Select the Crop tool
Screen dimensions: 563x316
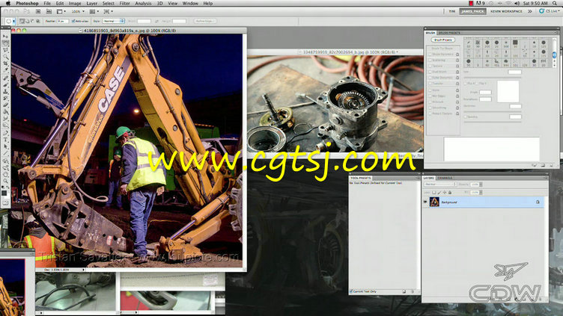[x=5, y=63]
